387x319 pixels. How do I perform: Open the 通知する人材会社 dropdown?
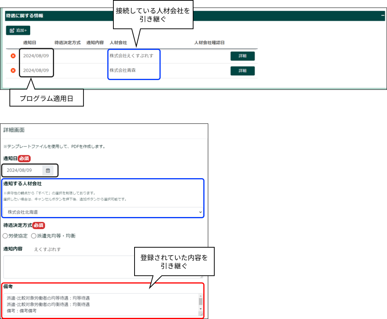[103, 212]
